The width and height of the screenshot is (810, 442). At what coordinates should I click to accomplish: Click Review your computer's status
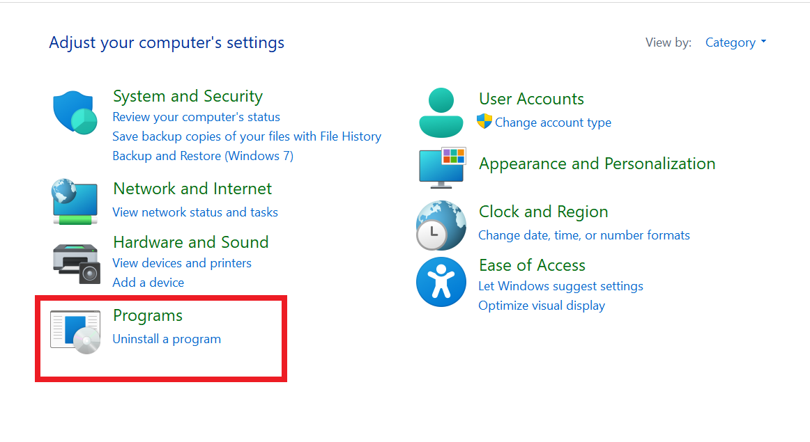click(196, 117)
